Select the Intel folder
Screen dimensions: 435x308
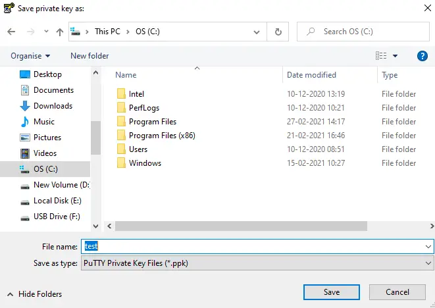136,94
